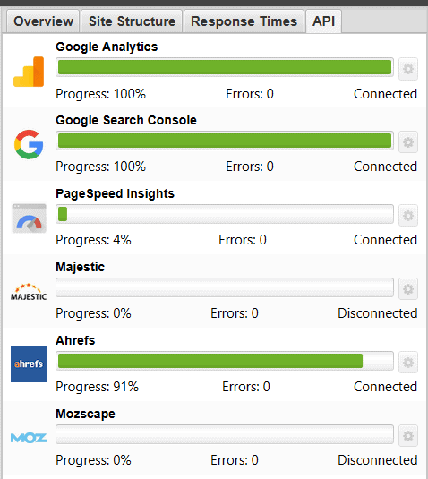Open Mozscape settings gear

point(408,436)
